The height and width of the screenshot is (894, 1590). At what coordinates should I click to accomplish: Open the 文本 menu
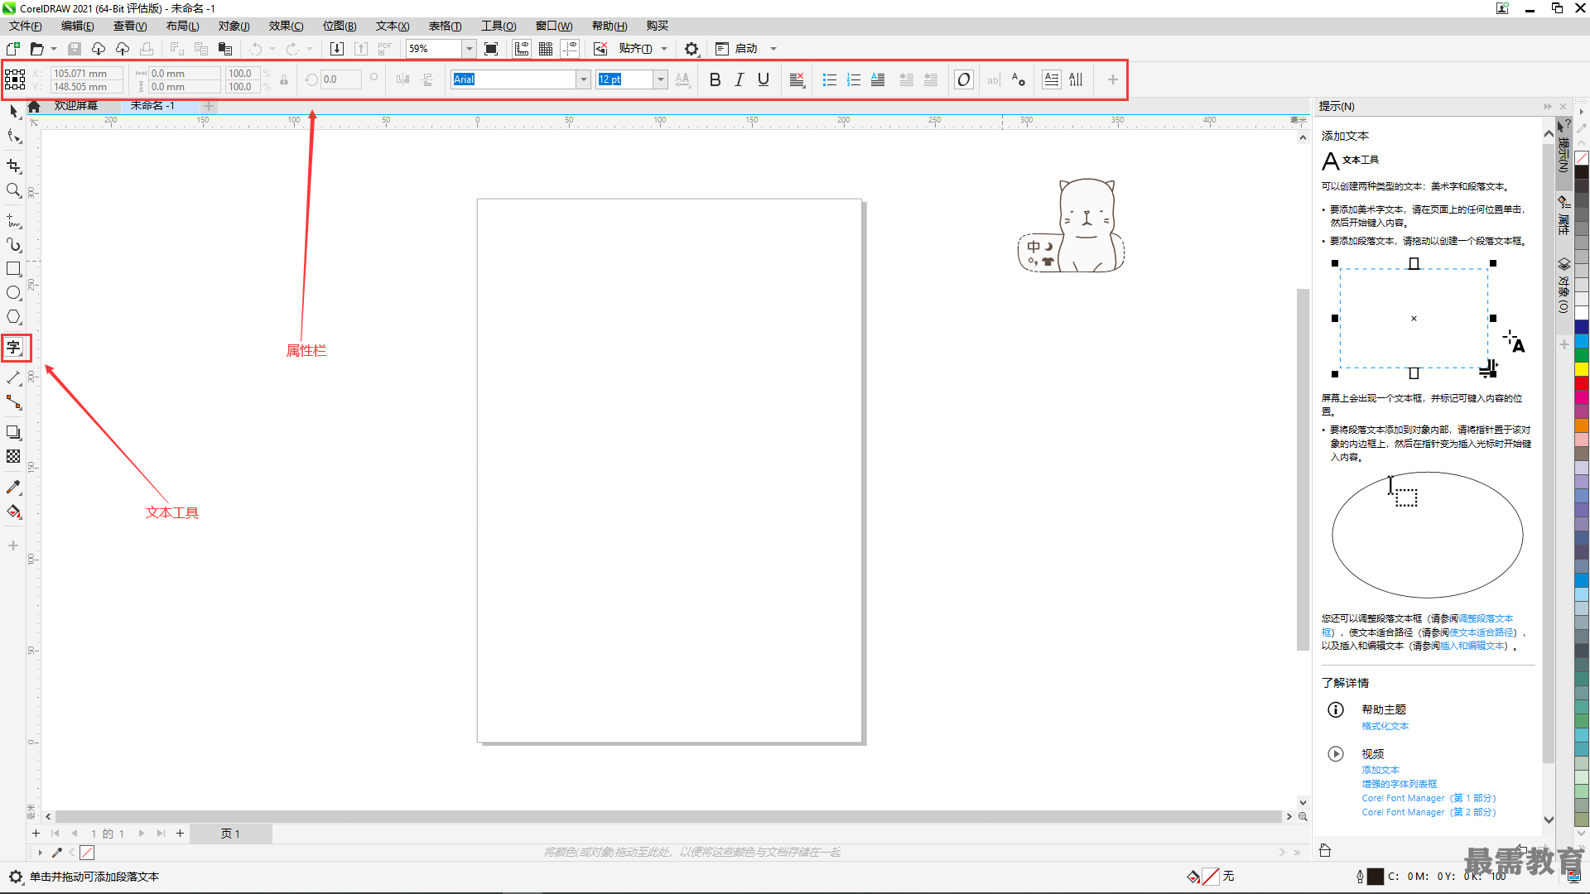click(x=393, y=26)
